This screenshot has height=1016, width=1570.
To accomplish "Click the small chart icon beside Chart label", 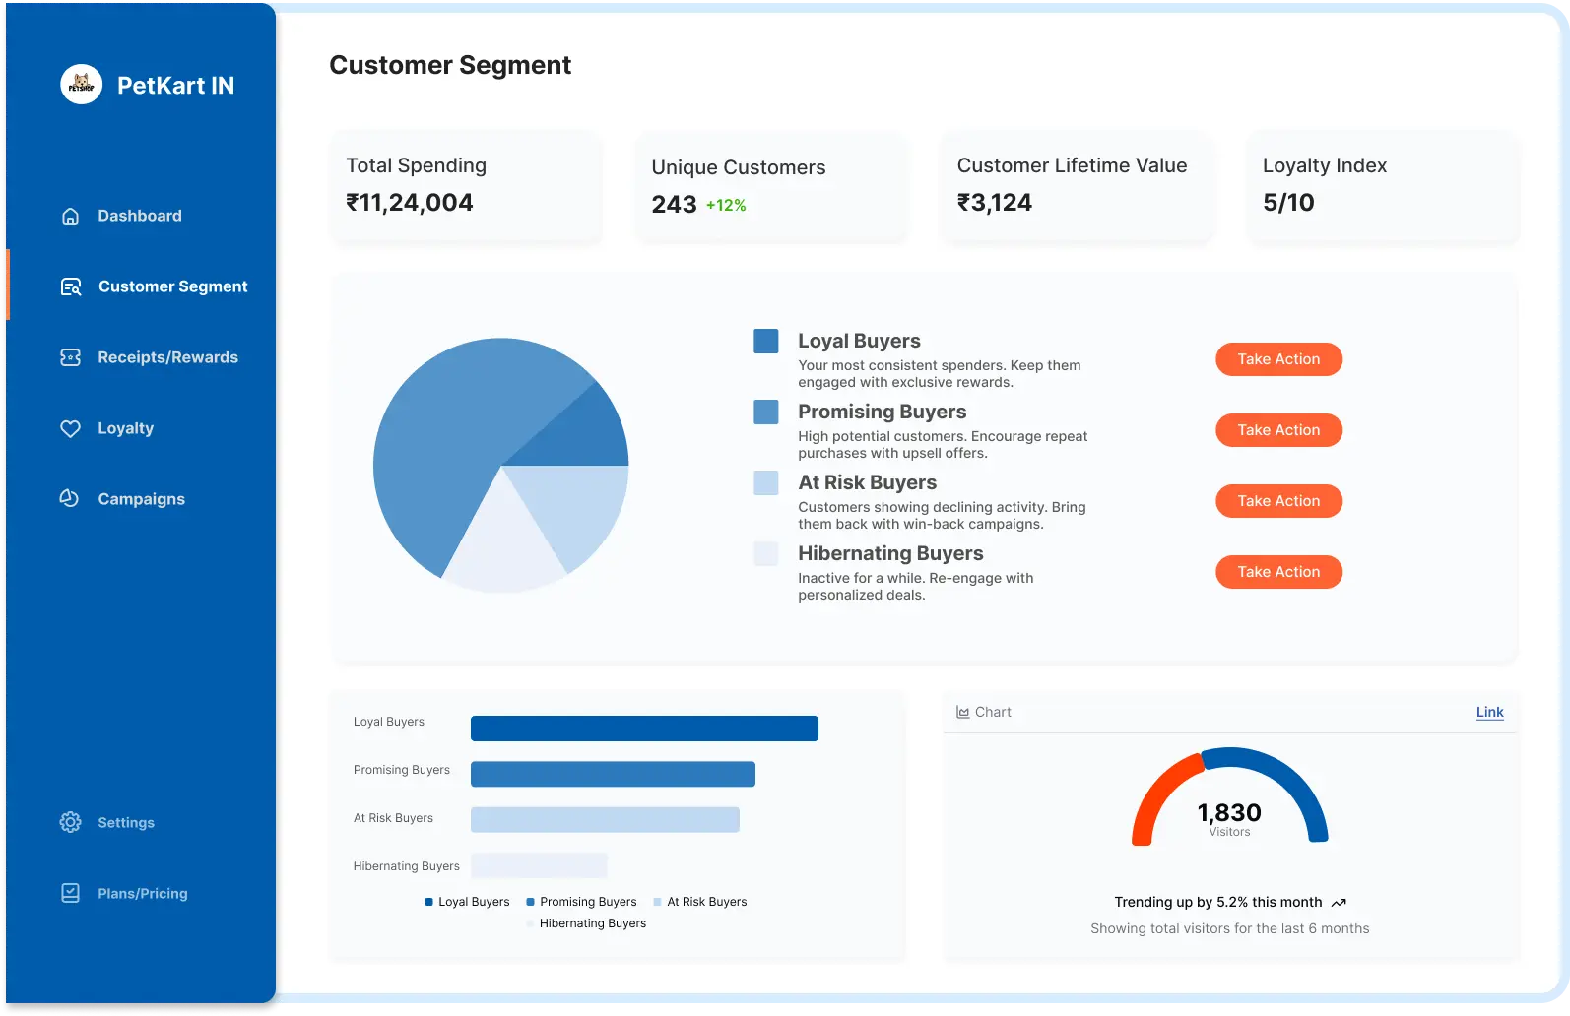I will (x=962, y=713).
